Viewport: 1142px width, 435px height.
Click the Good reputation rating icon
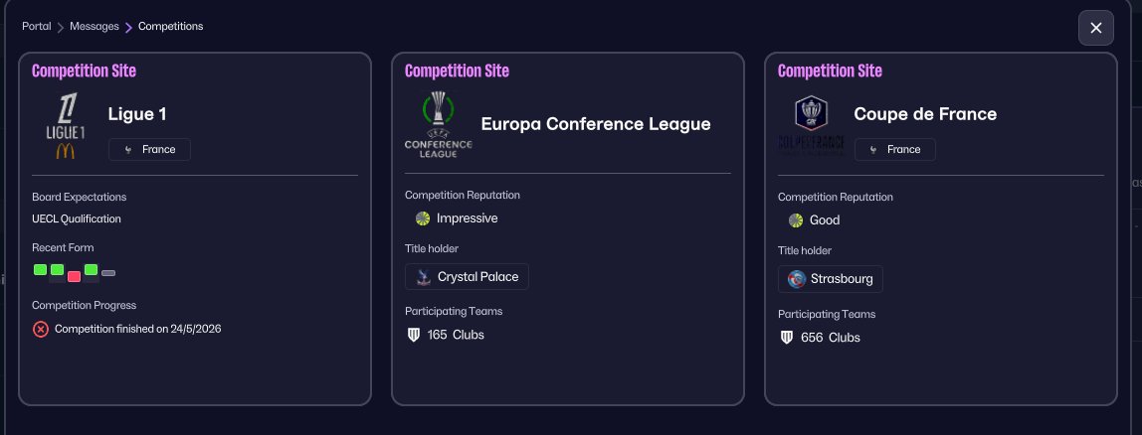796,220
